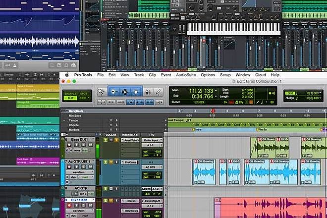
Task: Click the red MIDI icon in counter display
Action: [x=231, y=102]
